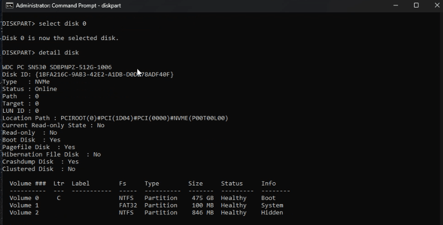Minimize the Command Prompt window
The height and width of the screenshot is (225, 443).
(x=391, y=5)
